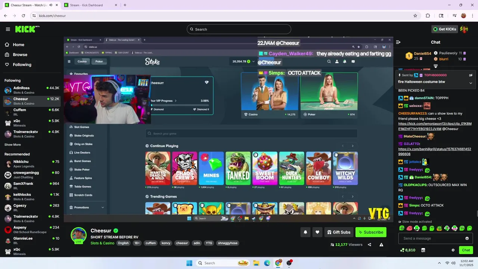478x269 pixels.
Task: Click the green Chat send button
Action: click(x=466, y=250)
